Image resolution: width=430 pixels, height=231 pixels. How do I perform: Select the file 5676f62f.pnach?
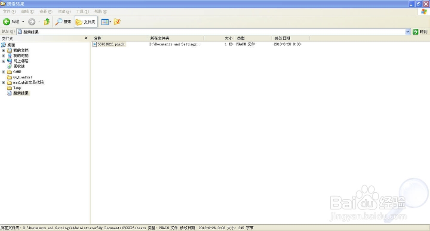[x=111, y=44]
